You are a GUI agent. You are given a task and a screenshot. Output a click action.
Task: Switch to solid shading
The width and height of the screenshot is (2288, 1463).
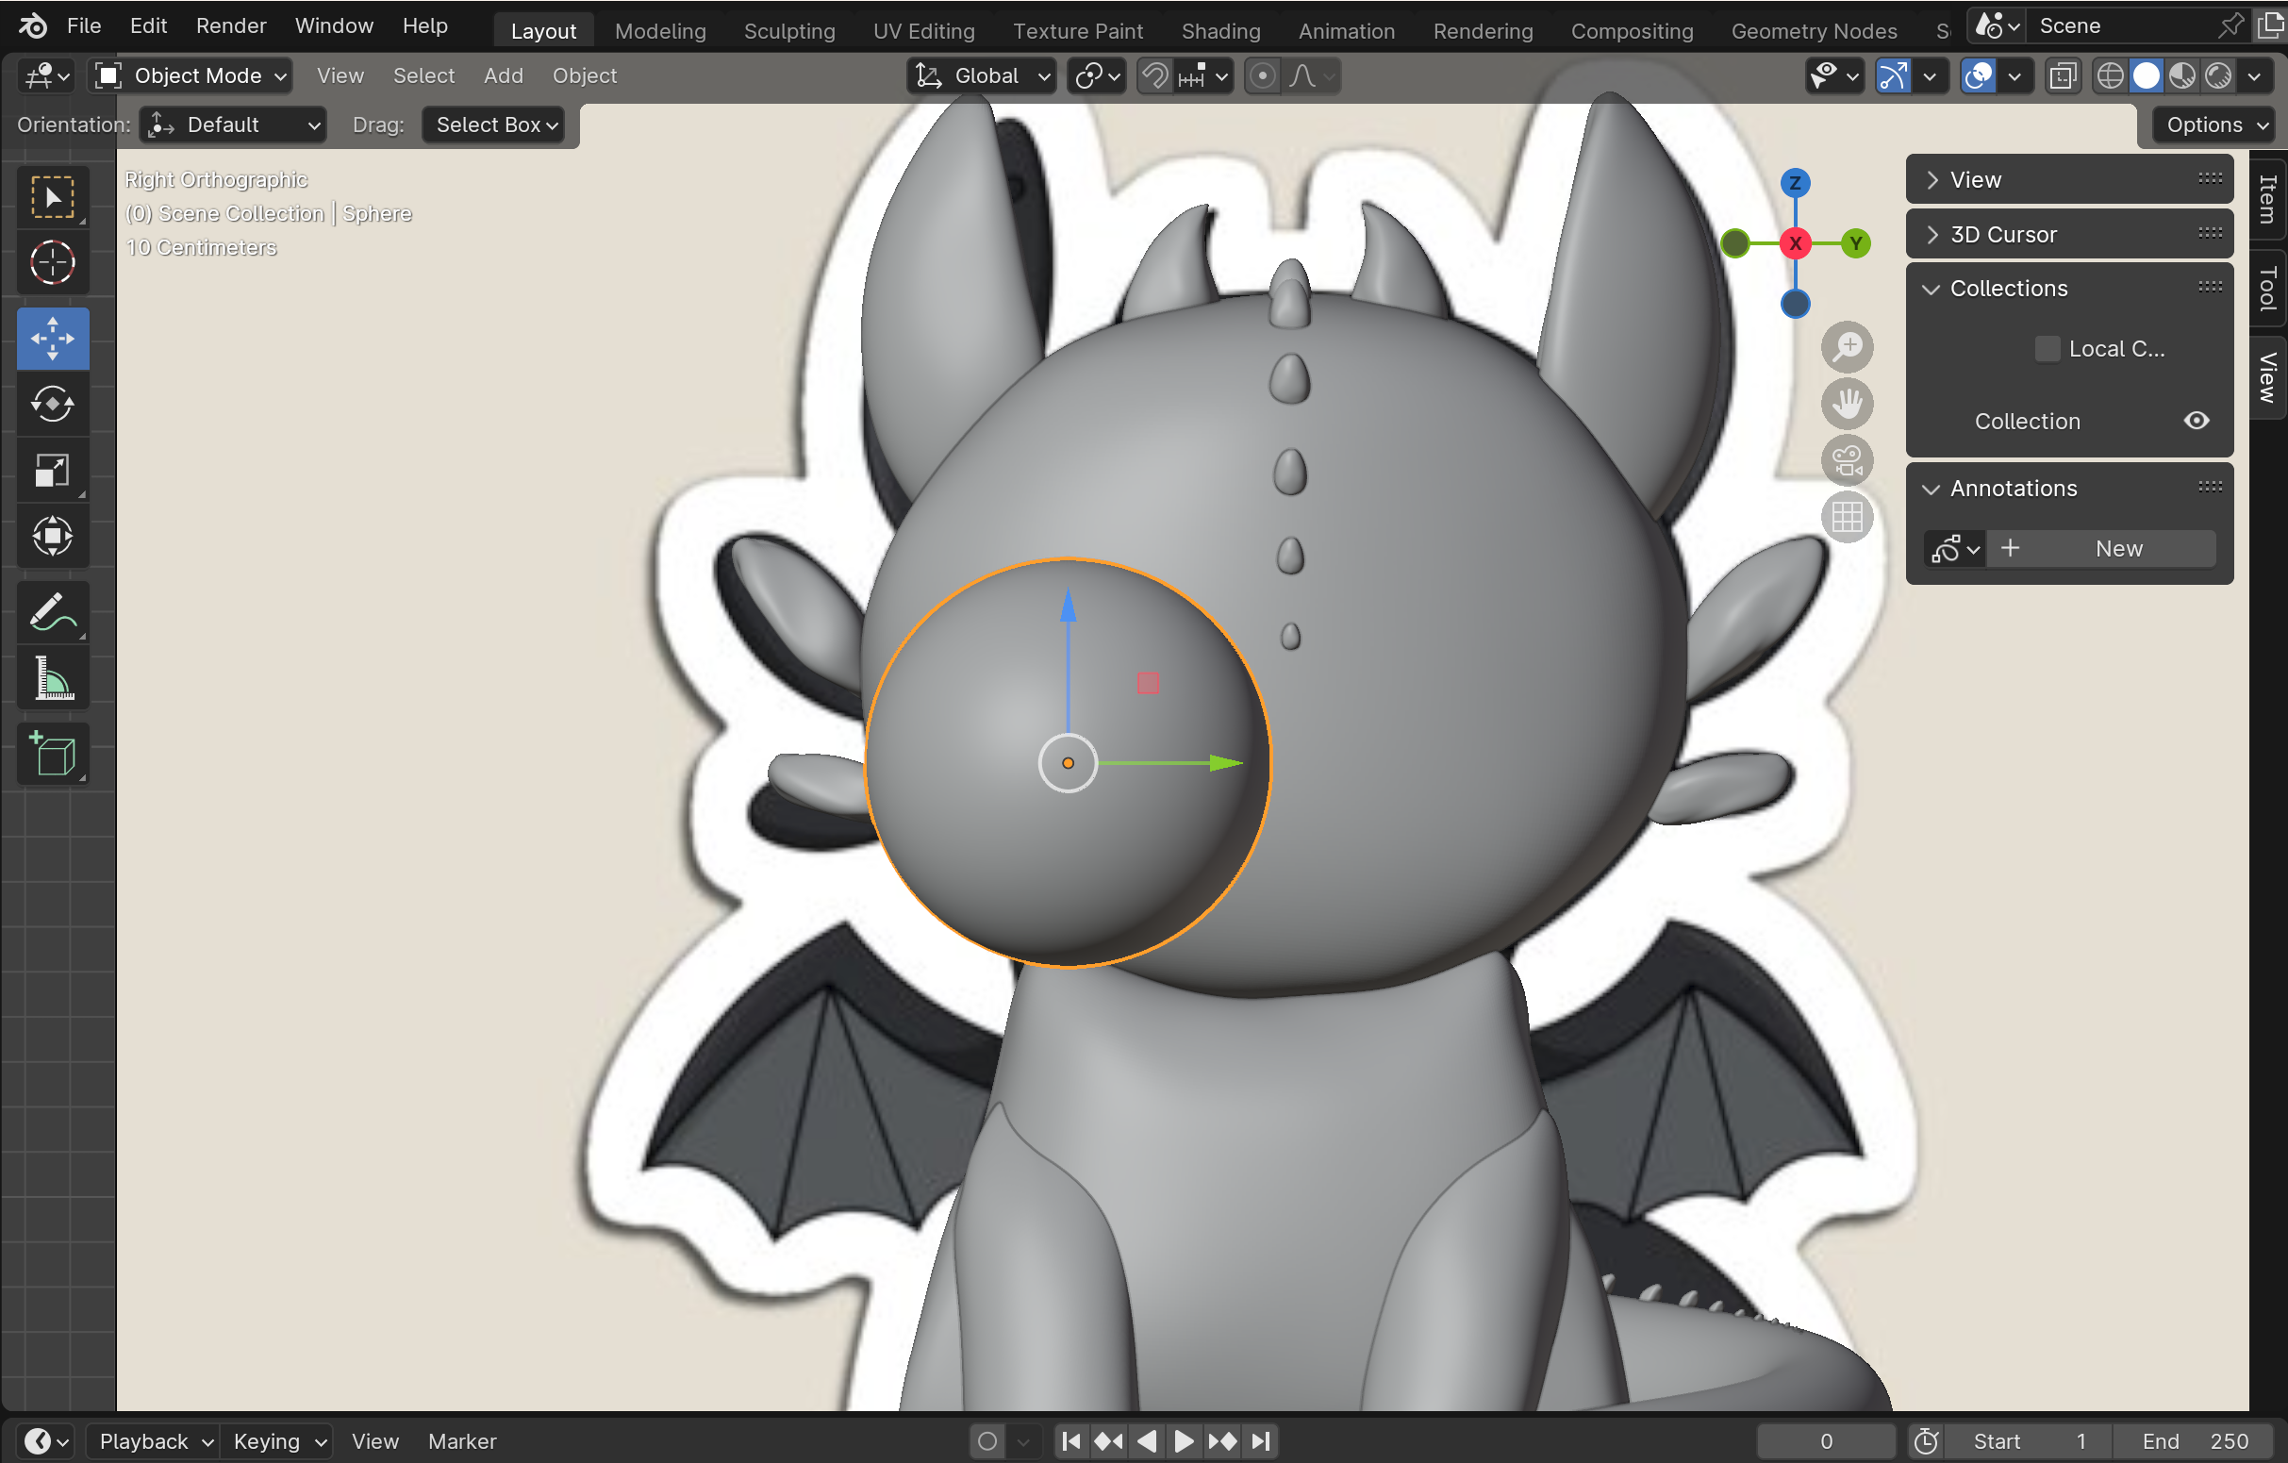(x=2146, y=75)
